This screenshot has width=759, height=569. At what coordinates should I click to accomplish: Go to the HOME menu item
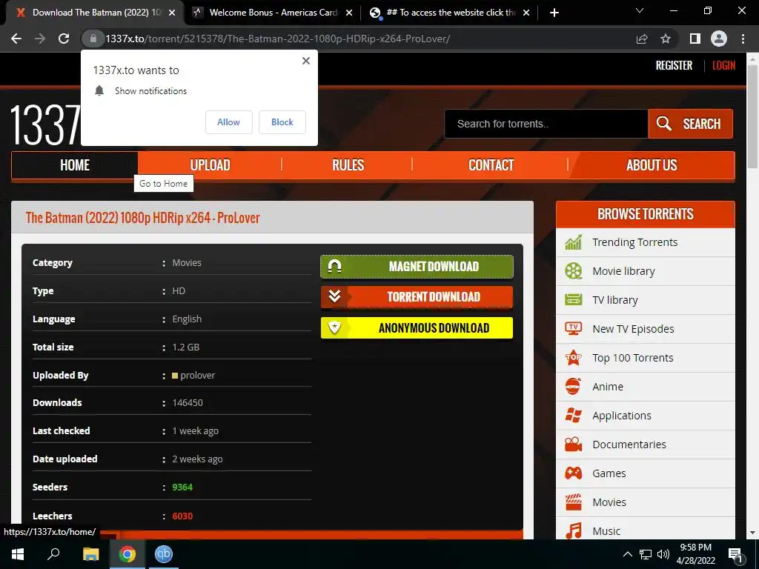[75, 165]
